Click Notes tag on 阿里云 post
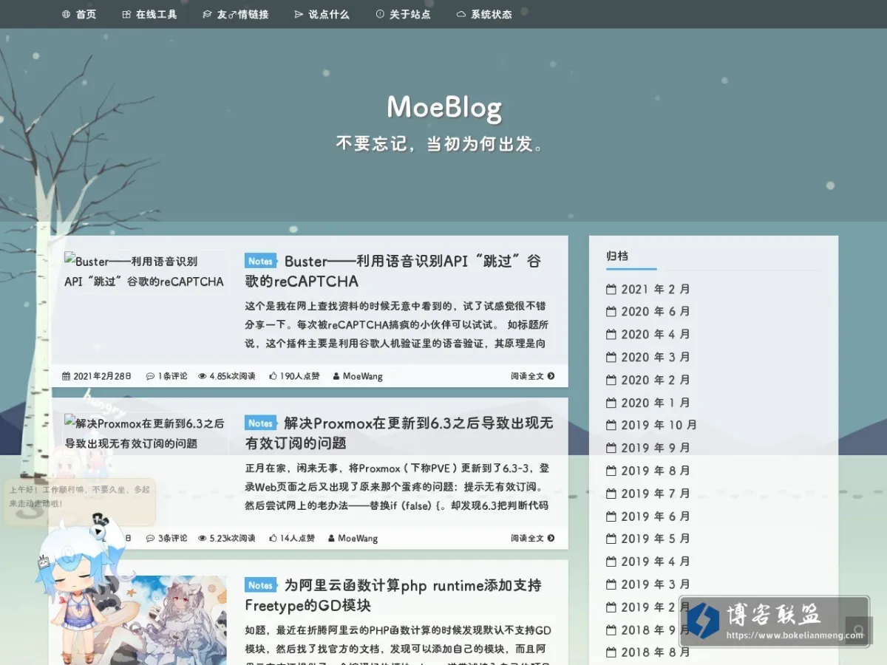This screenshot has height=665, width=887. point(260,585)
